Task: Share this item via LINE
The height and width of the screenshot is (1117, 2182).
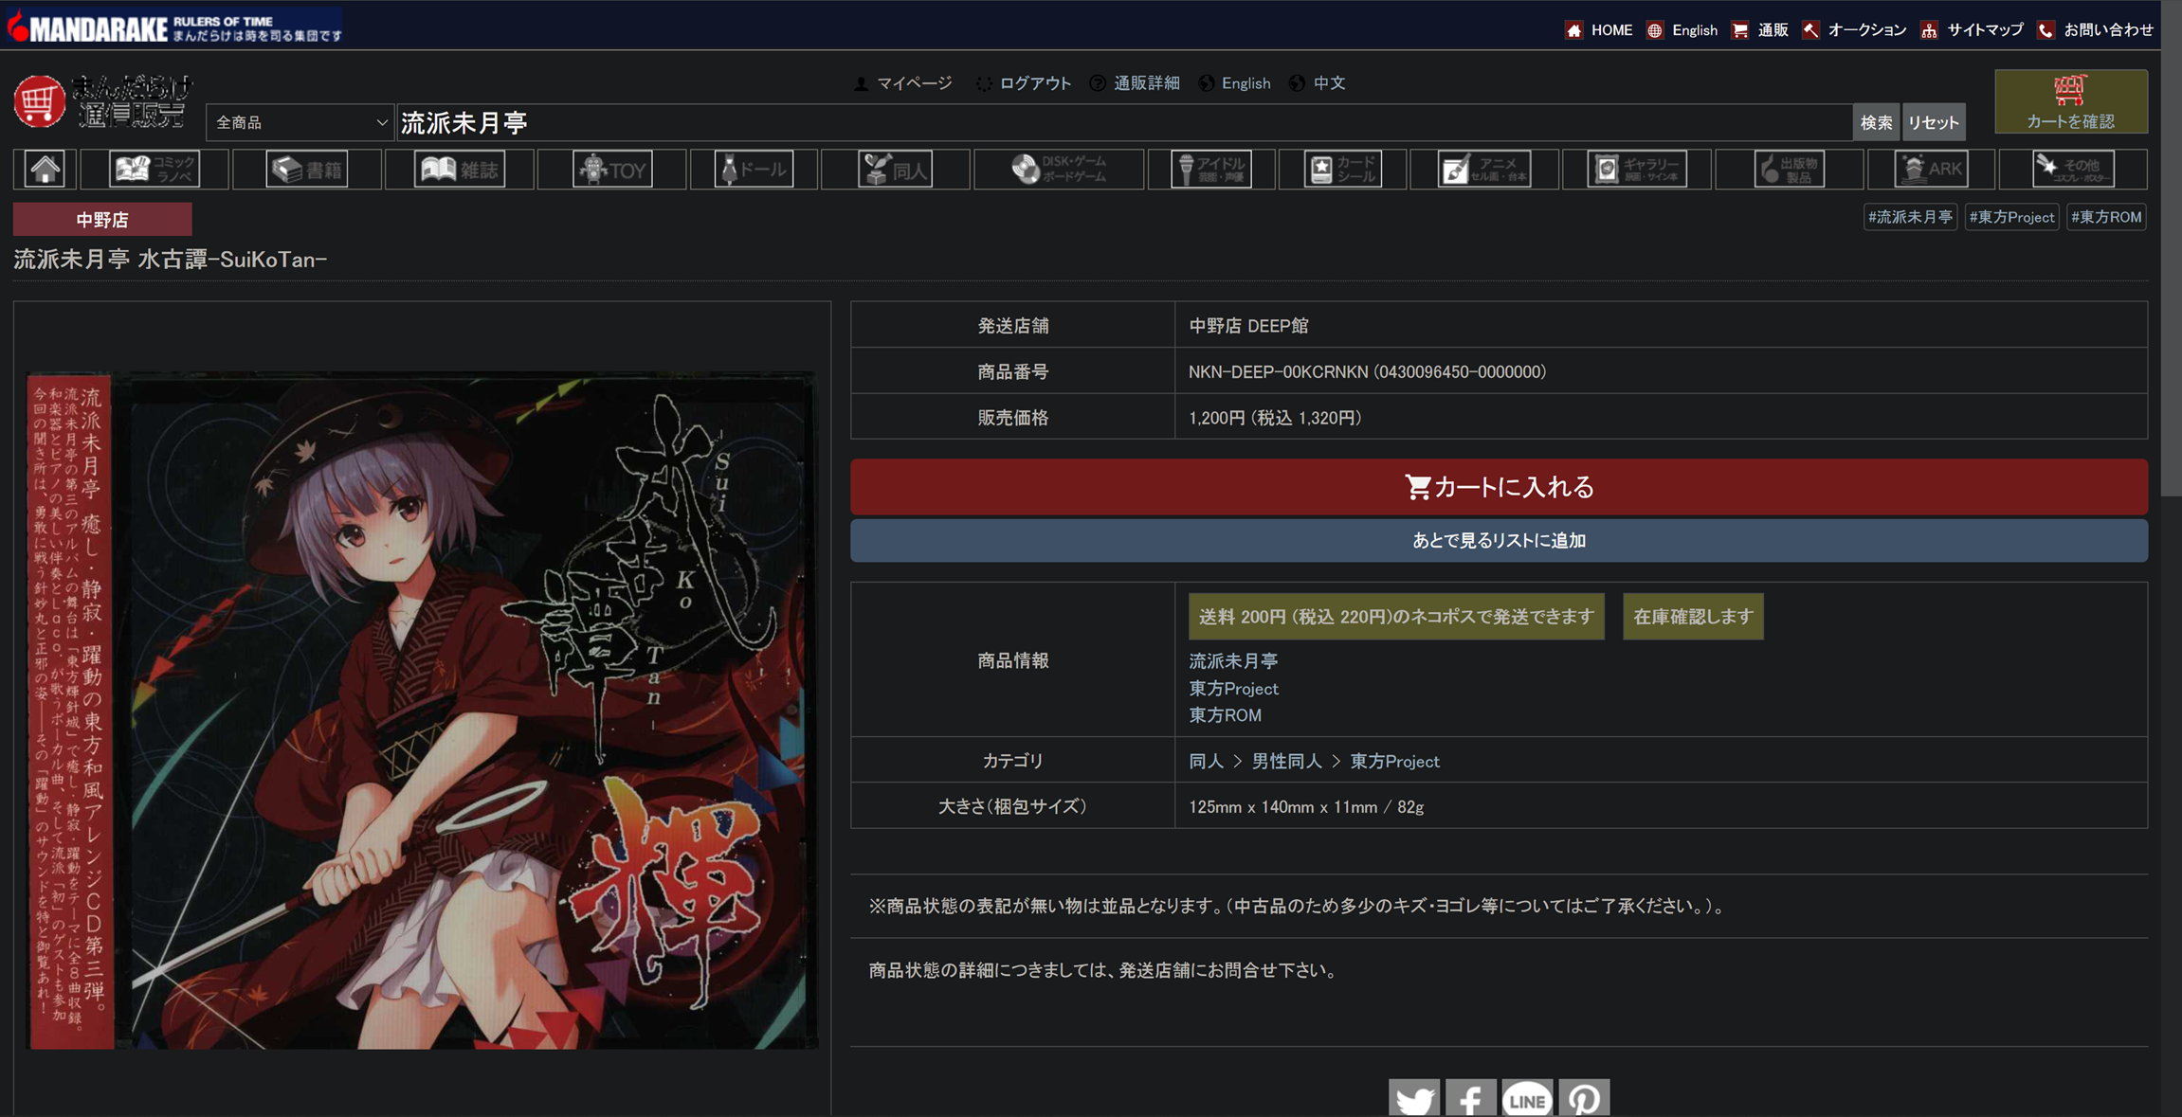Action: click(1527, 1098)
